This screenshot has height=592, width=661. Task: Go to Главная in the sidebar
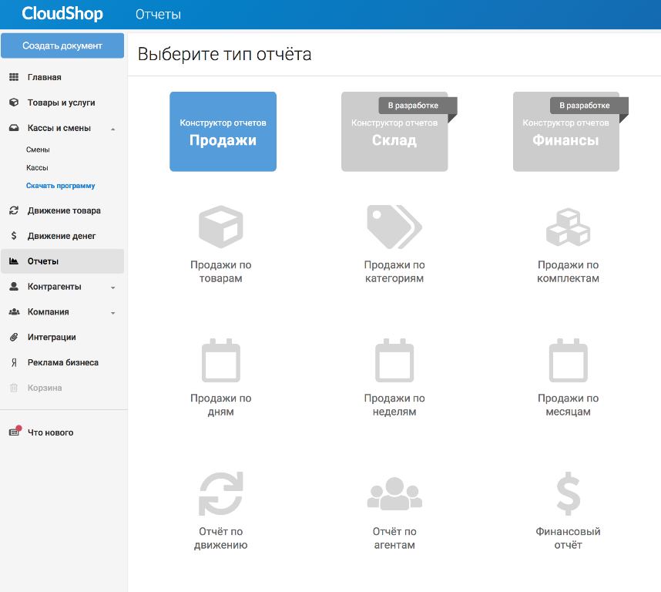(x=44, y=77)
